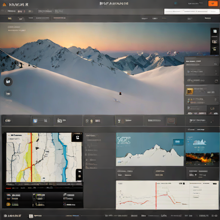Toggle the upper small black button at the map's right edge
The height and width of the screenshot is (220, 220).
[79, 171]
